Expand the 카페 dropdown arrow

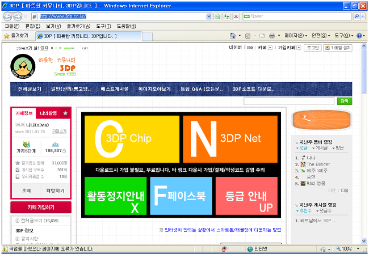point(270,48)
